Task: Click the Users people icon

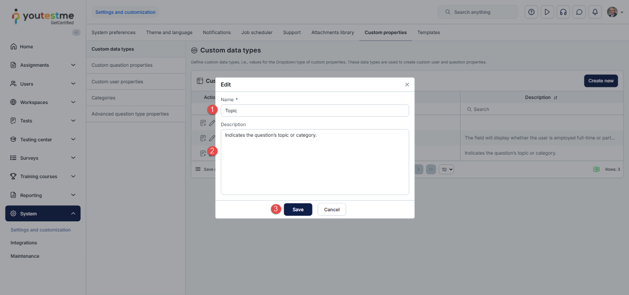Action: (x=13, y=84)
